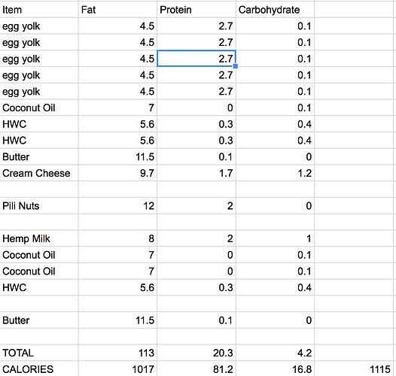Select the Pili Nuts fat value 12
This screenshot has height=376, width=396.
tap(117, 206)
